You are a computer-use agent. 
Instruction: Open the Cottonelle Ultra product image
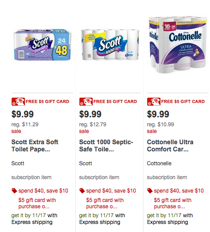[178, 45]
